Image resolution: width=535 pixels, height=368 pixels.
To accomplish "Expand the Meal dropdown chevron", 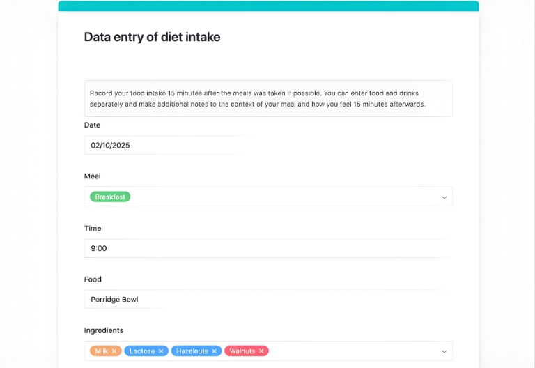I will pyautogui.click(x=444, y=197).
